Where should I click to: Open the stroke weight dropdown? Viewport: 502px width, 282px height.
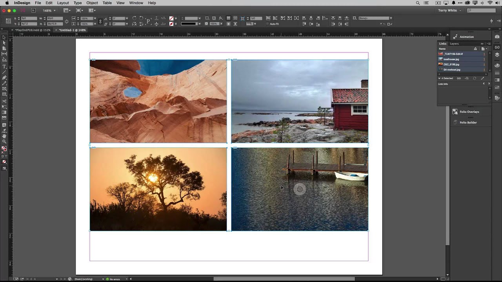[x=199, y=18]
